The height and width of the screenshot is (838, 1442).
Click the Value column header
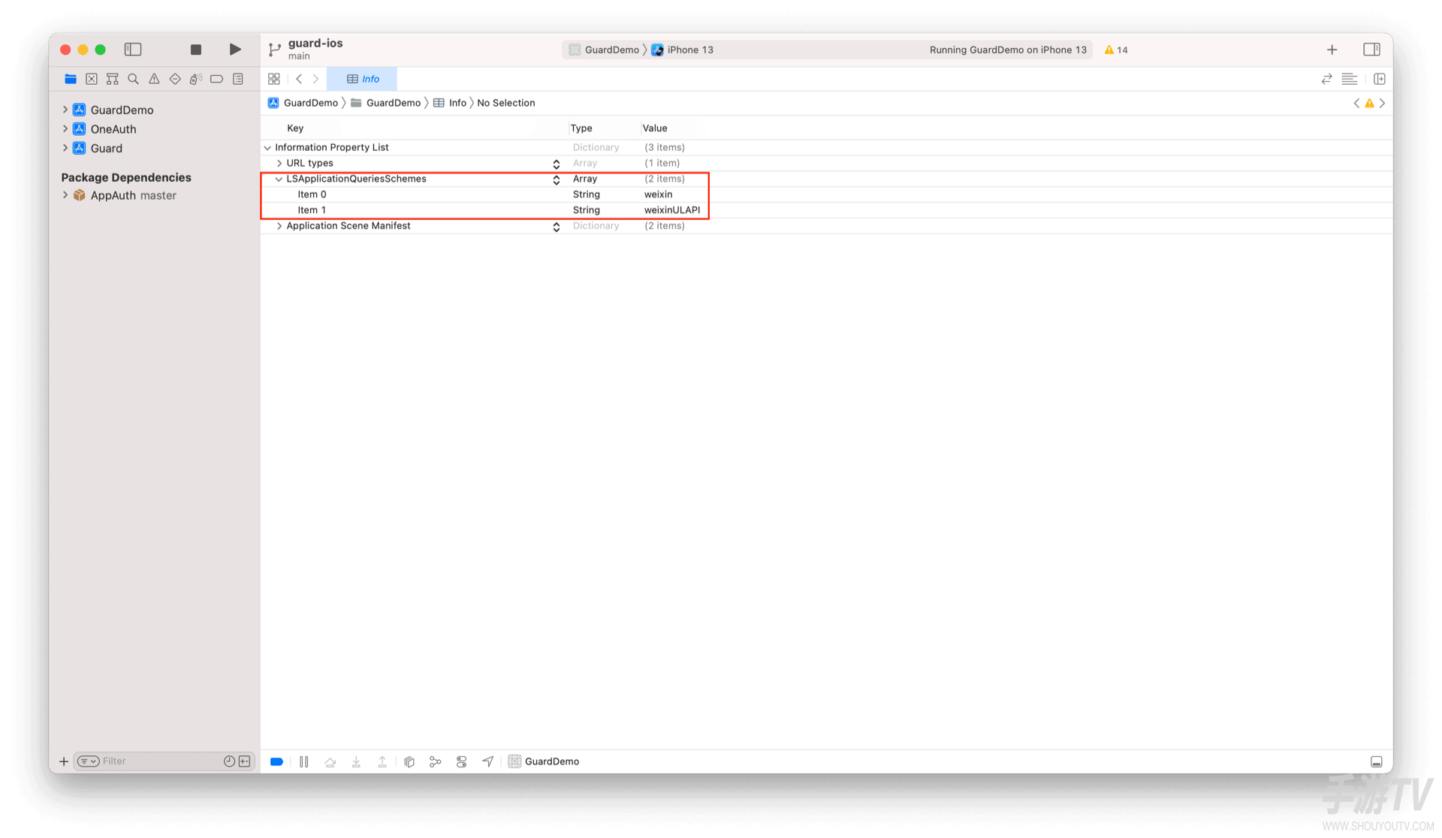pyautogui.click(x=655, y=128)
